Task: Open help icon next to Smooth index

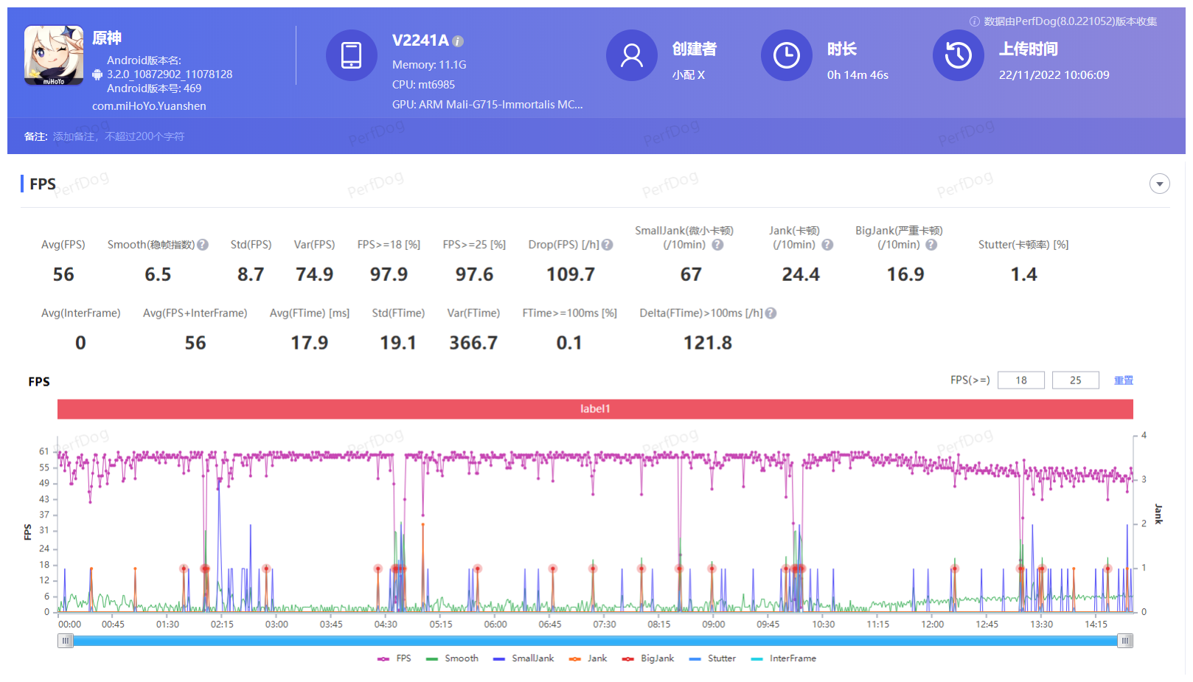Action: pyautogui.click(x=203, y=245)
